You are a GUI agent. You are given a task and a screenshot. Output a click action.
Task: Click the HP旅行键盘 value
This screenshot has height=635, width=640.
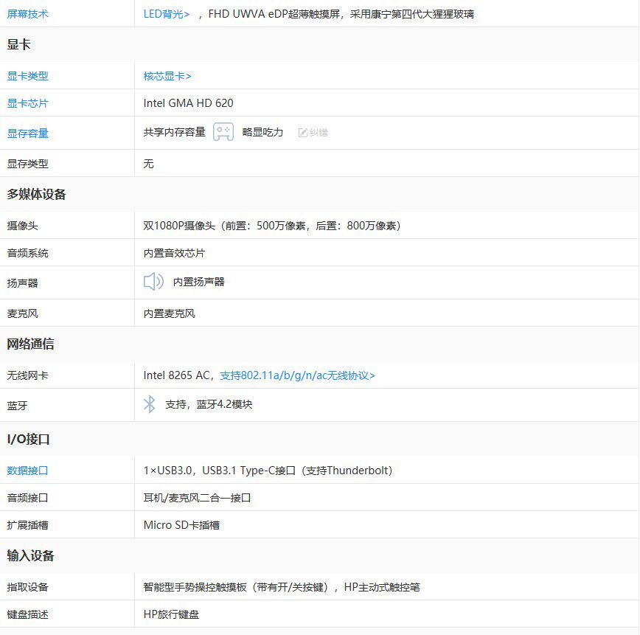[171, 614]
